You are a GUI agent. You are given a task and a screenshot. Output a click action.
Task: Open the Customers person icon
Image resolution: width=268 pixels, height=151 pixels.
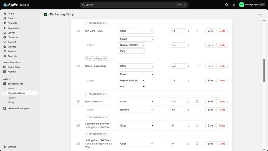pyautogui.click(x=5, y=28)
